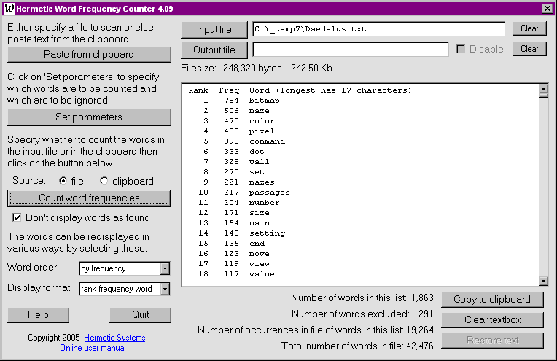The height and width of the screenshot is (361, 557).
Task: Clear the input file path
Action: 529,28
